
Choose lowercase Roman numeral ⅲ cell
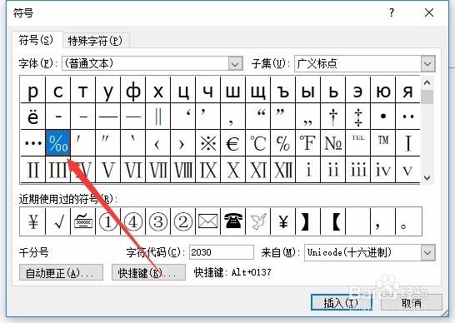[357, 170]
